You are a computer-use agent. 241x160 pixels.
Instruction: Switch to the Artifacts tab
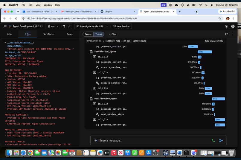click(49, 34)
